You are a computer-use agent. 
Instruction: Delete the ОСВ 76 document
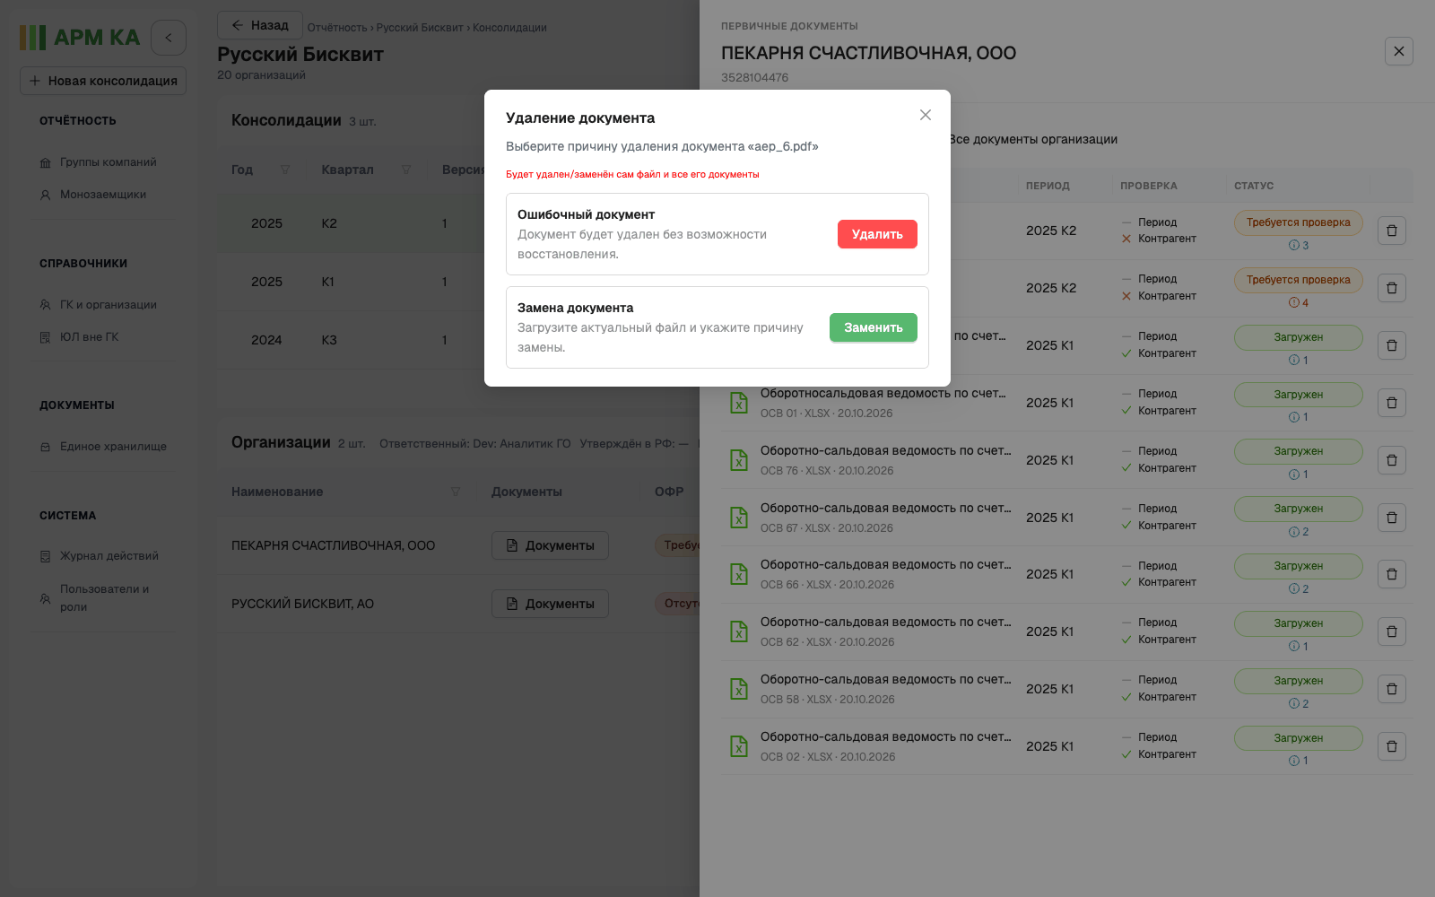[x=1392, y=460]
